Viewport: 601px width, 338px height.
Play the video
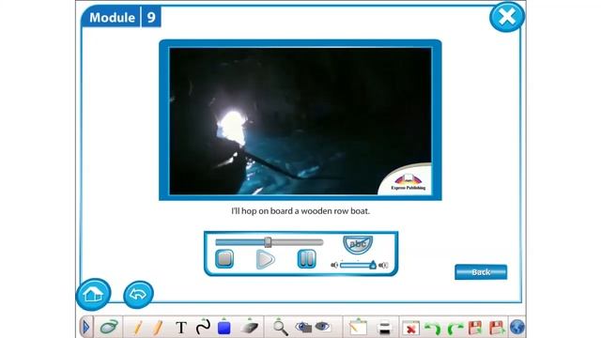[265, 259]
